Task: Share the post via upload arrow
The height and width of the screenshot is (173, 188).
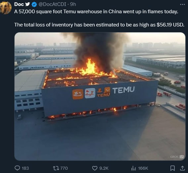Action: (182, 168)
